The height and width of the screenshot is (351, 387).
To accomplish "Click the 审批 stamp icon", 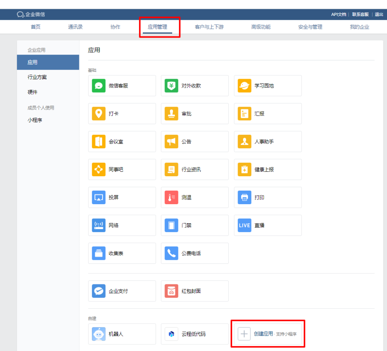I will (171, 114).
